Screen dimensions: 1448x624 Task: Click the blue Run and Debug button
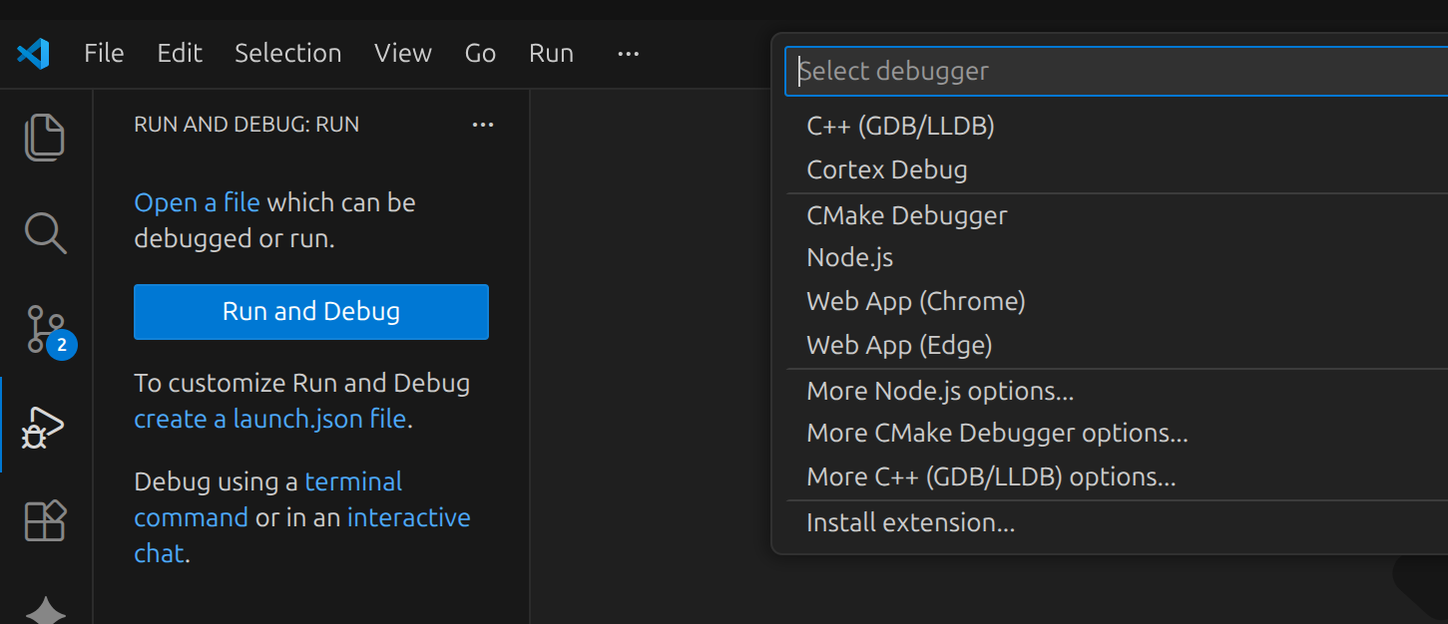[x=311, y=312]
